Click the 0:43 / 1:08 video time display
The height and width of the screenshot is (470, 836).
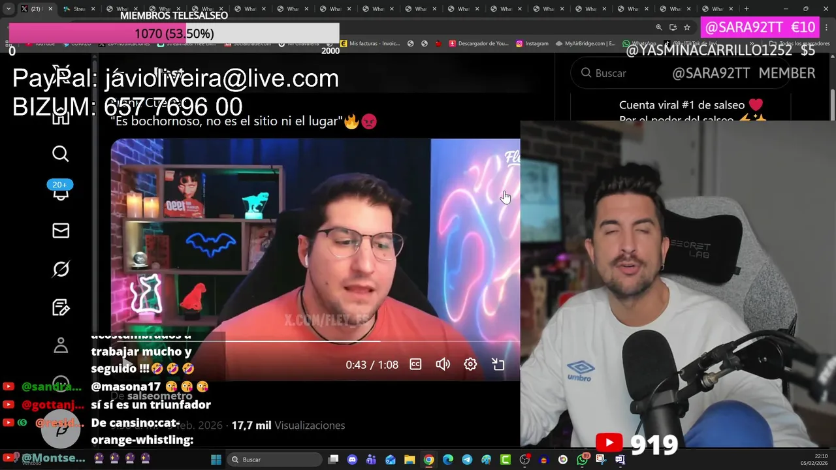pos(372,365)
